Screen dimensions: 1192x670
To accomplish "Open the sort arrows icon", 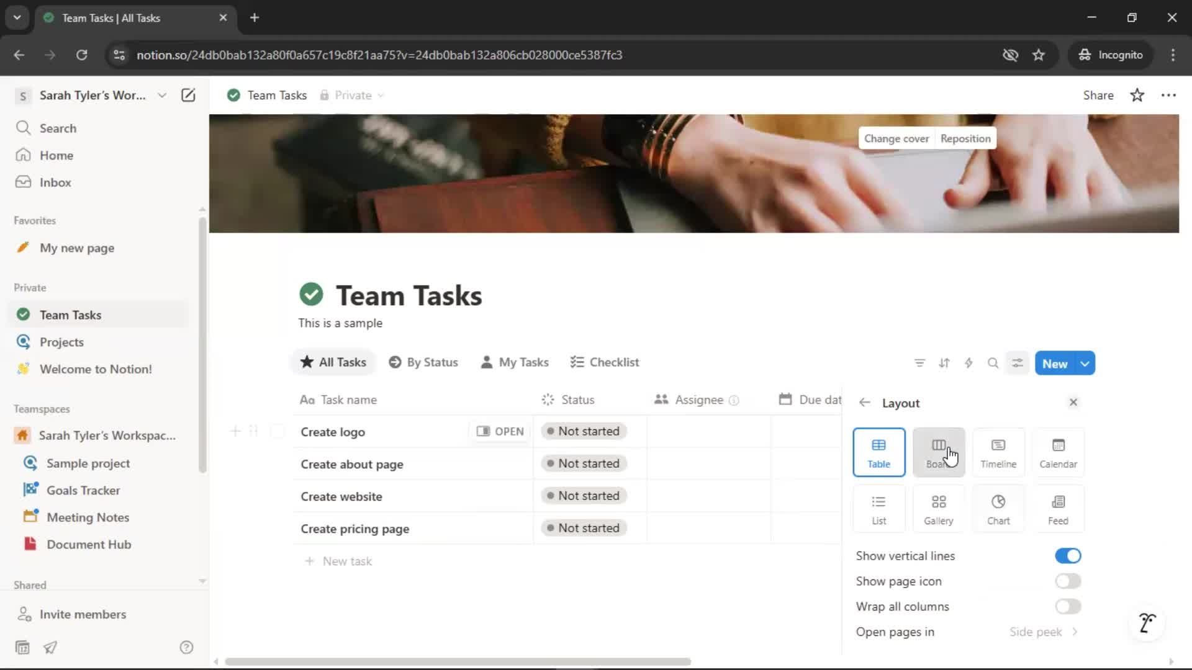I will pos(944,364).
